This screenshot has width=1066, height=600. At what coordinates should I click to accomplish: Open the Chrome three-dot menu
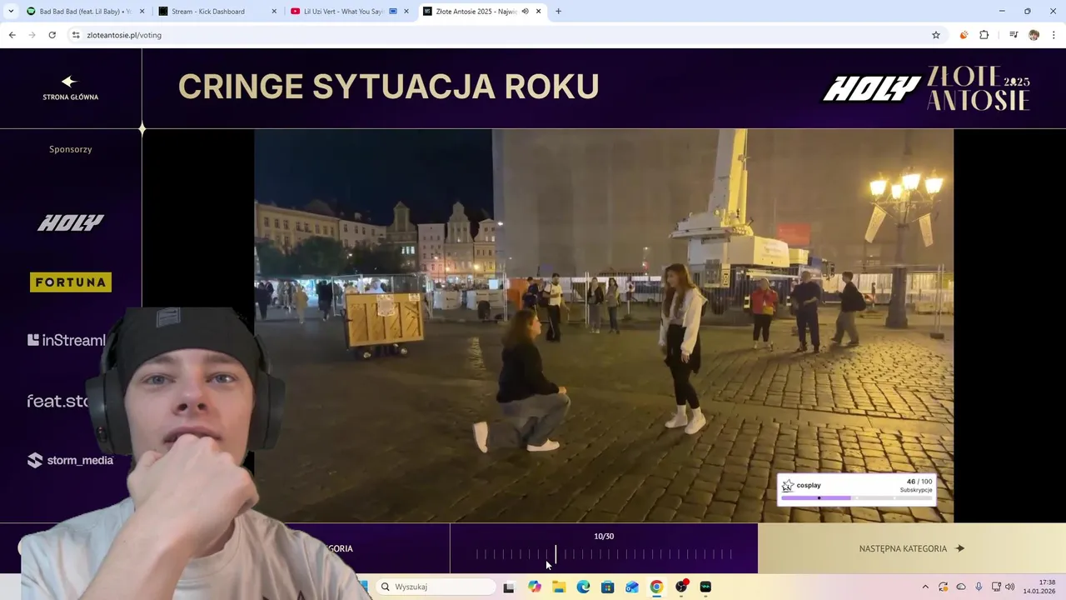(x=1054, y=35)
